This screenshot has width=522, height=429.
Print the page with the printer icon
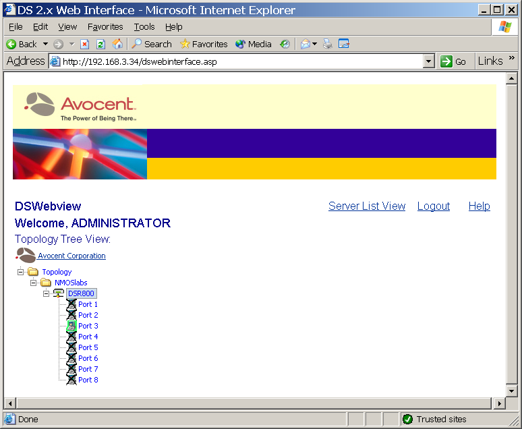coord(328,44)
